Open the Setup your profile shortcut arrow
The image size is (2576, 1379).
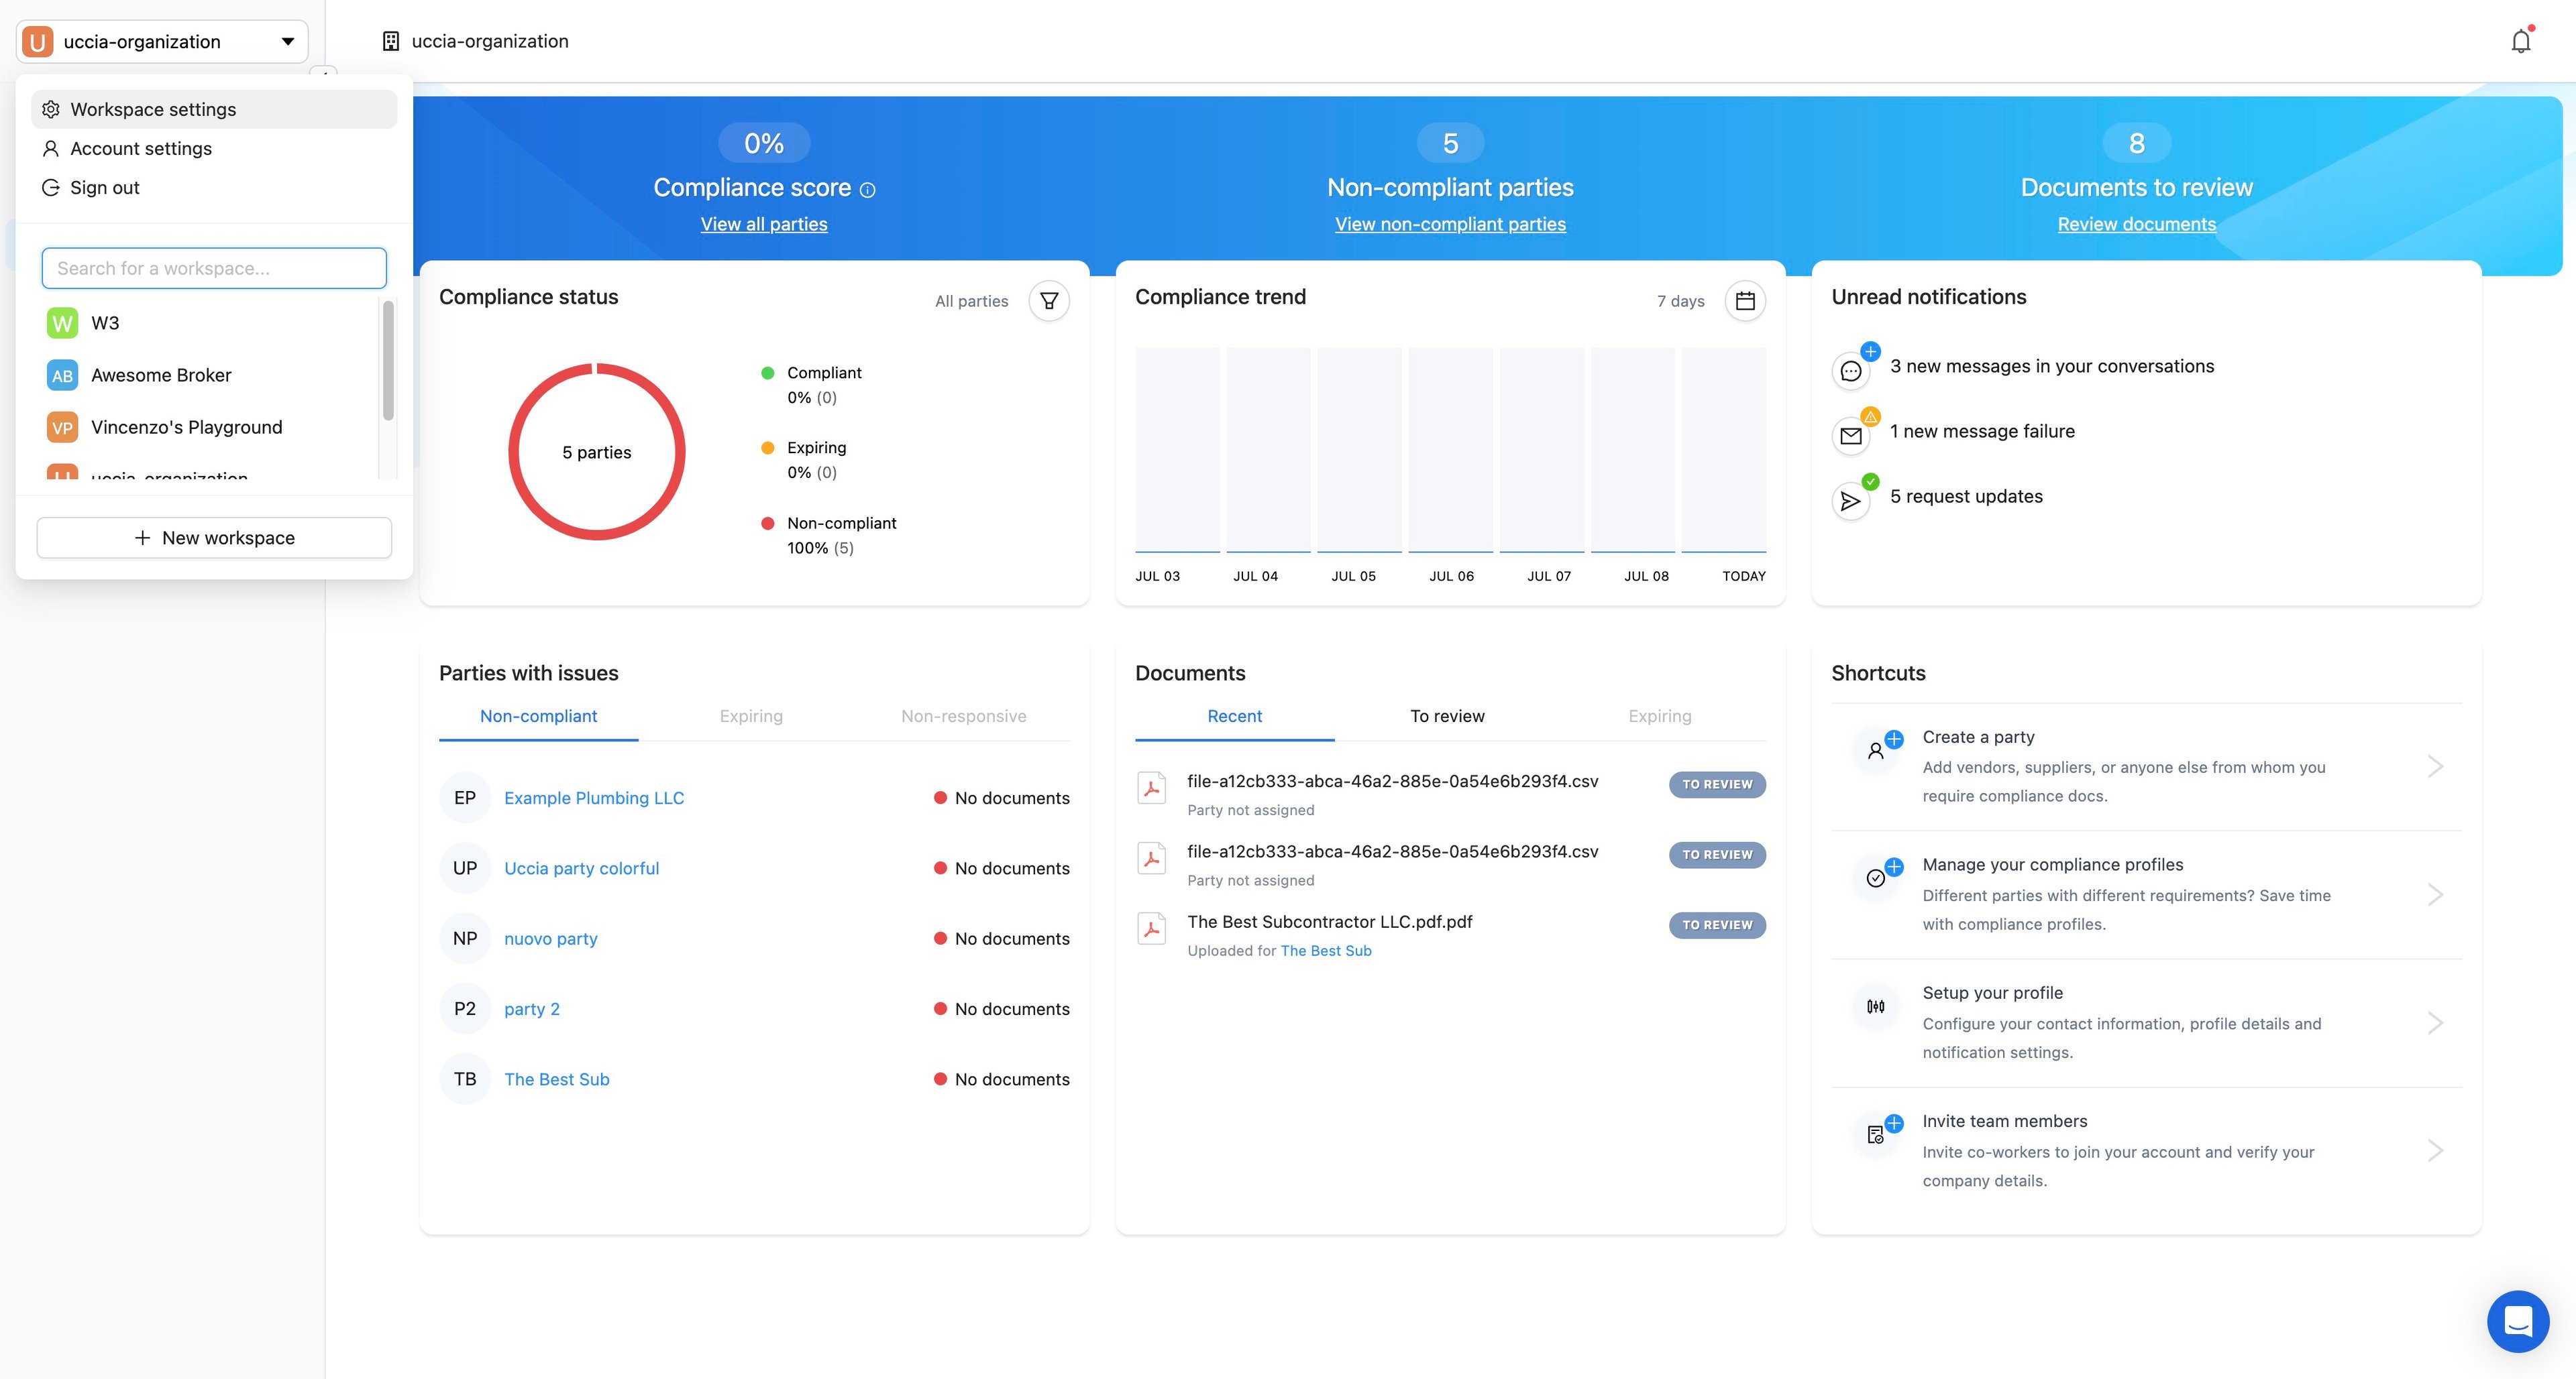[2435, 1022]
